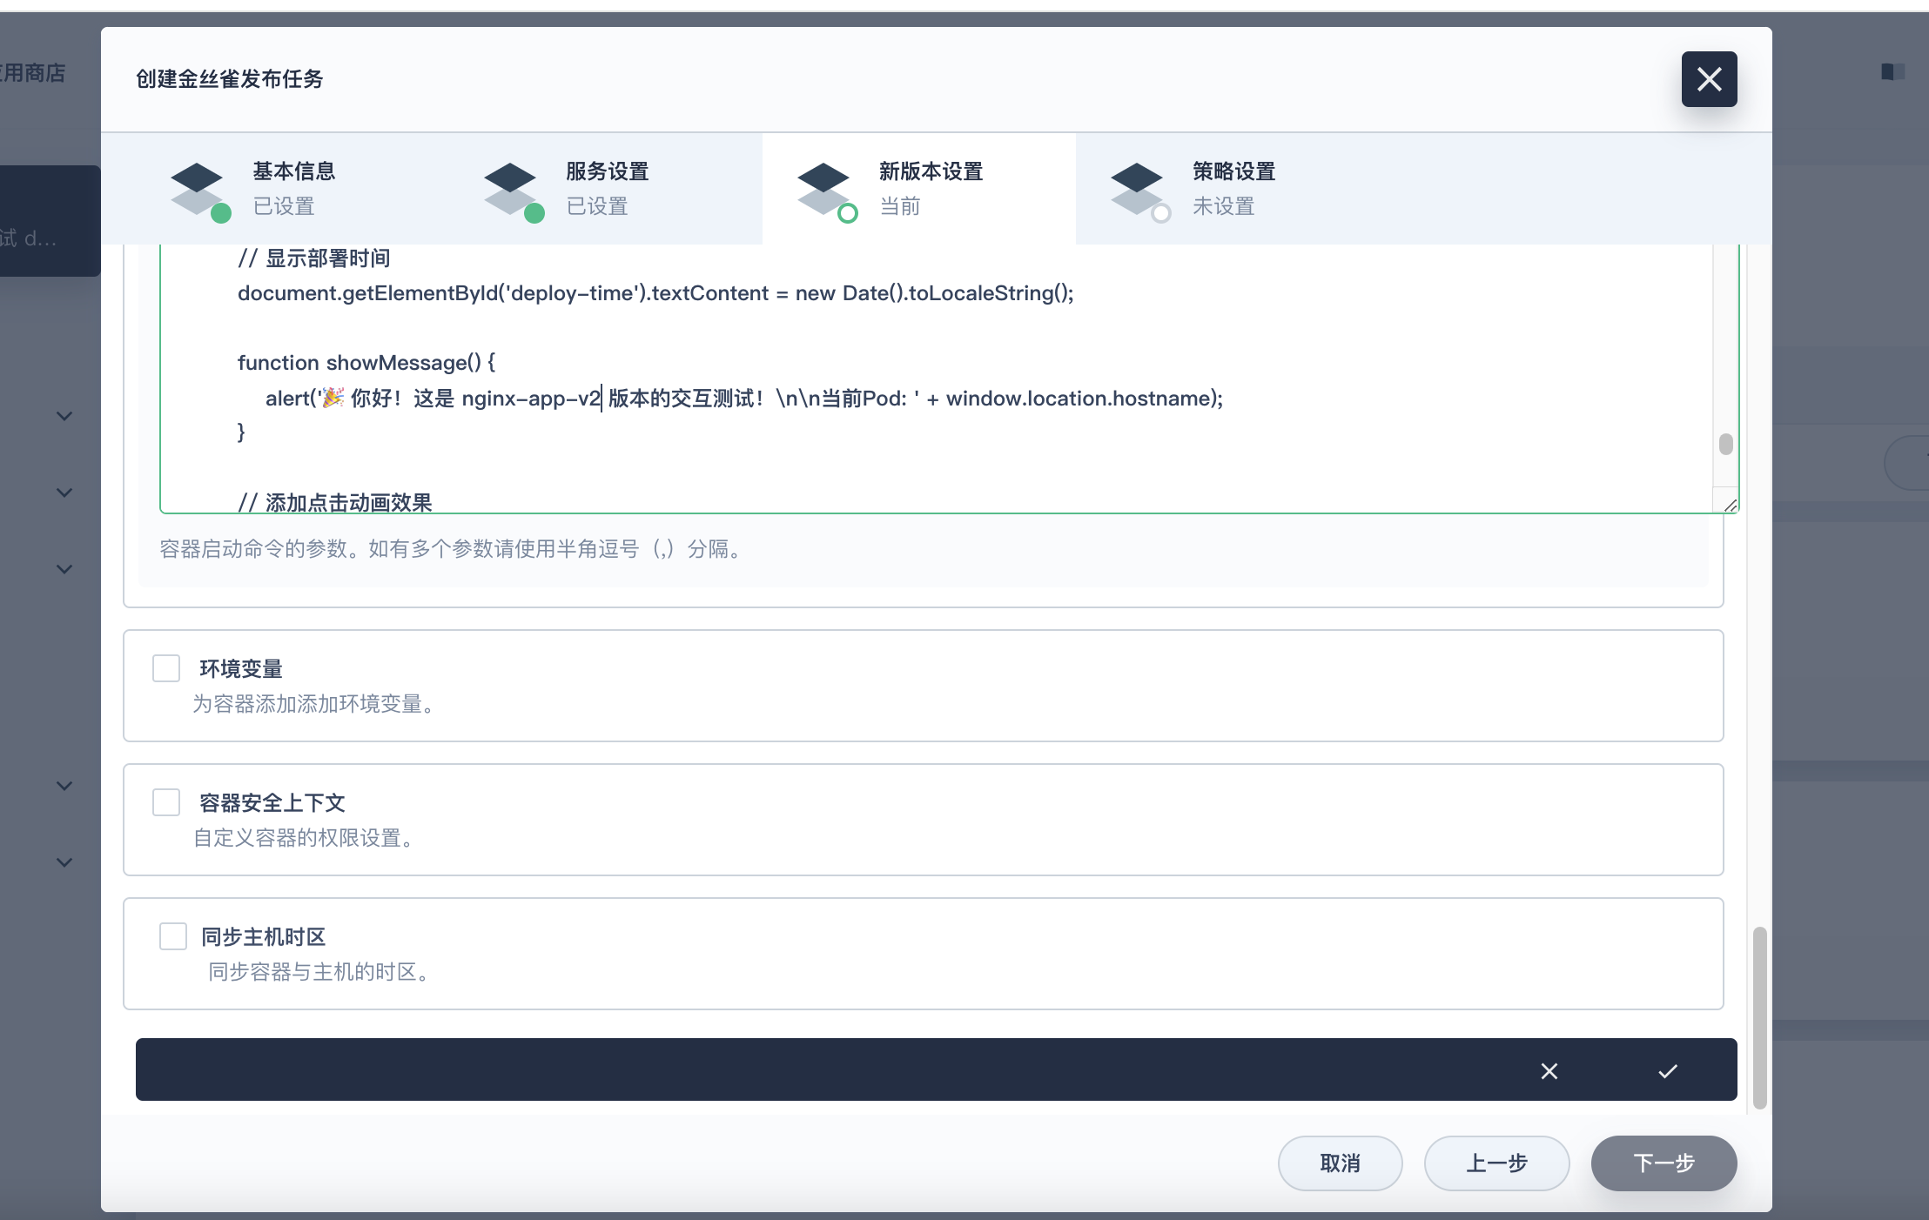This screenshot has height=1220, width=1929.
Task: Click the textarea resize handle
Action: click(1730, 505)
